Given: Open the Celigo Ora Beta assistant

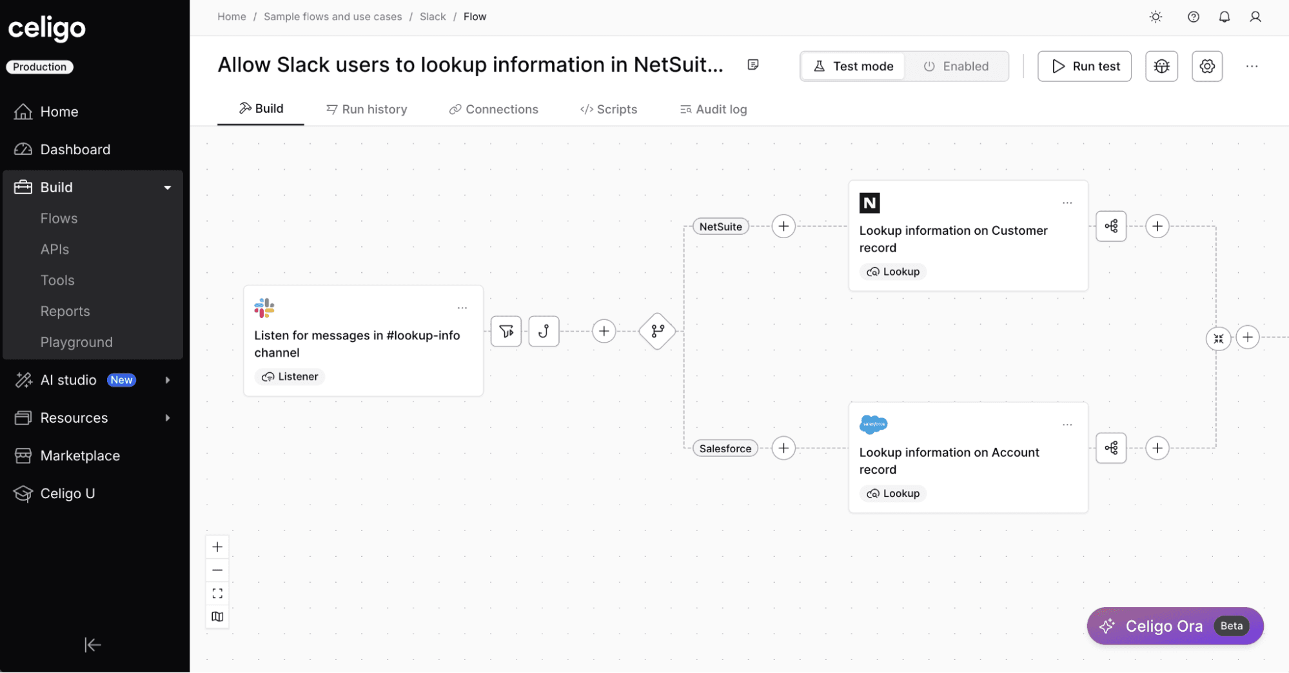Looking at the screenshot, I should (1175, 626).
